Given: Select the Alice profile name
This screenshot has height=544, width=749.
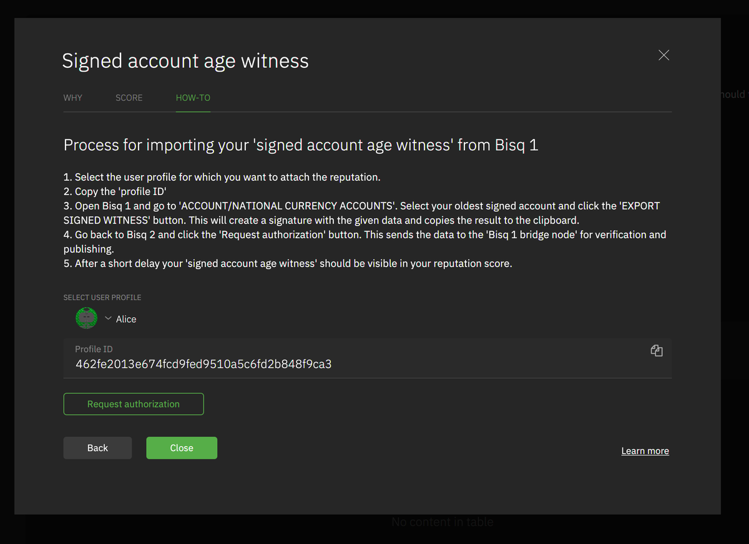Looking at the screenshot, I should pyautogui.click(x=126, y=319).
